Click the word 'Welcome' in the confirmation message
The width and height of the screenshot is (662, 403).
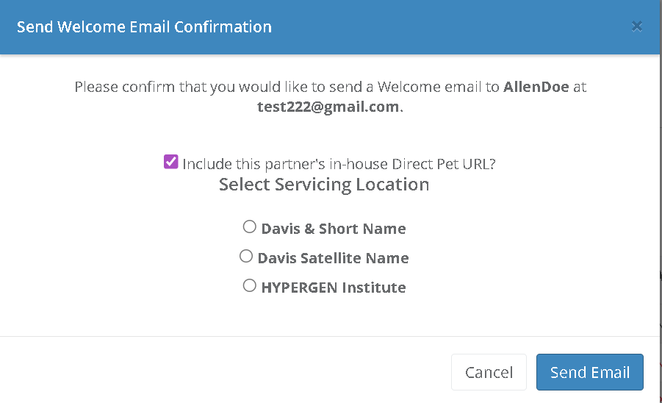tap(411, 87)
